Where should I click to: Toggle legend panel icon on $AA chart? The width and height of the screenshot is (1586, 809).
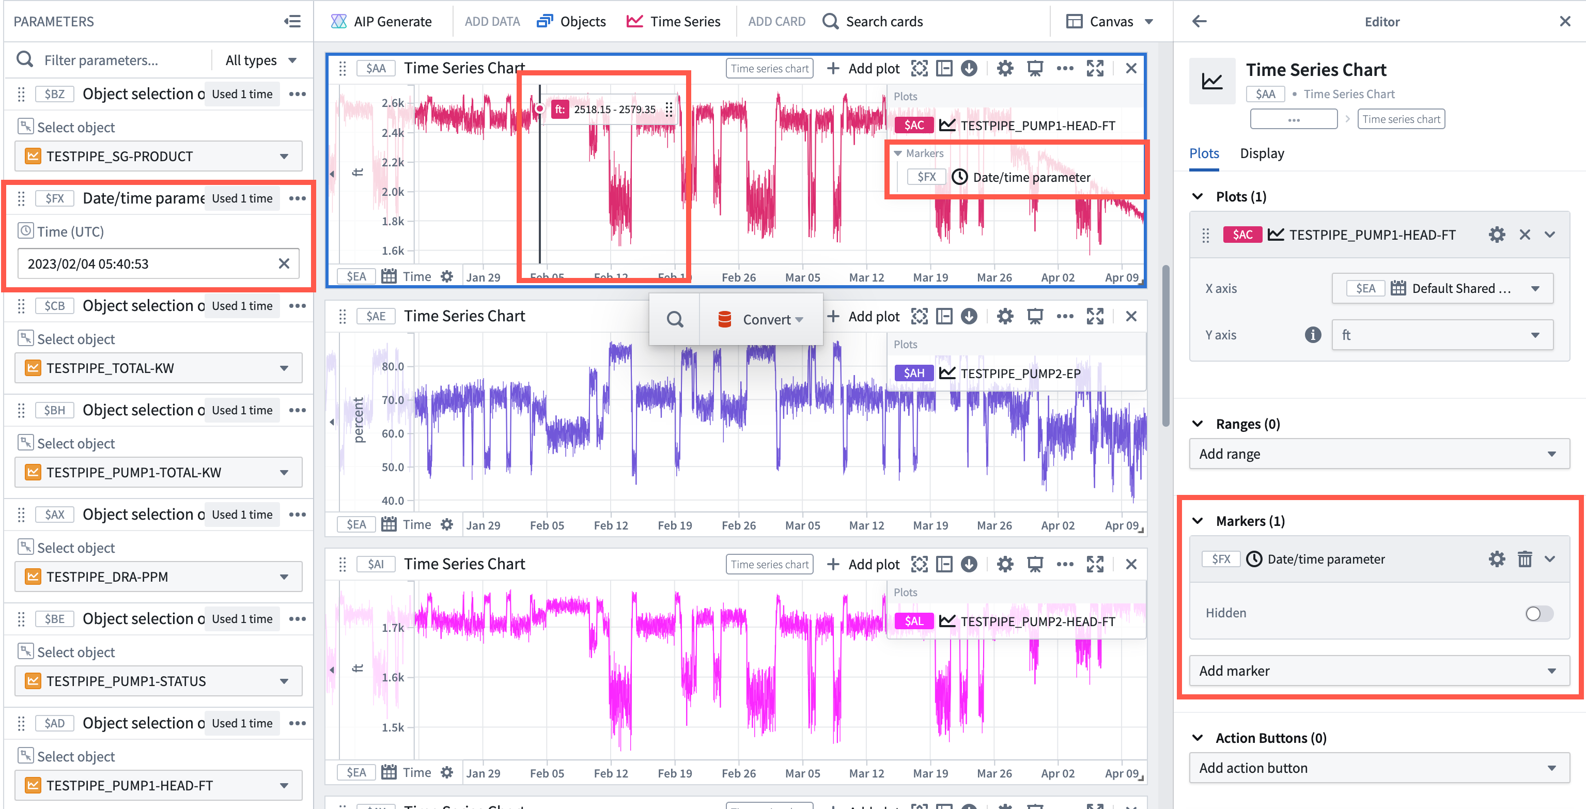944,68
